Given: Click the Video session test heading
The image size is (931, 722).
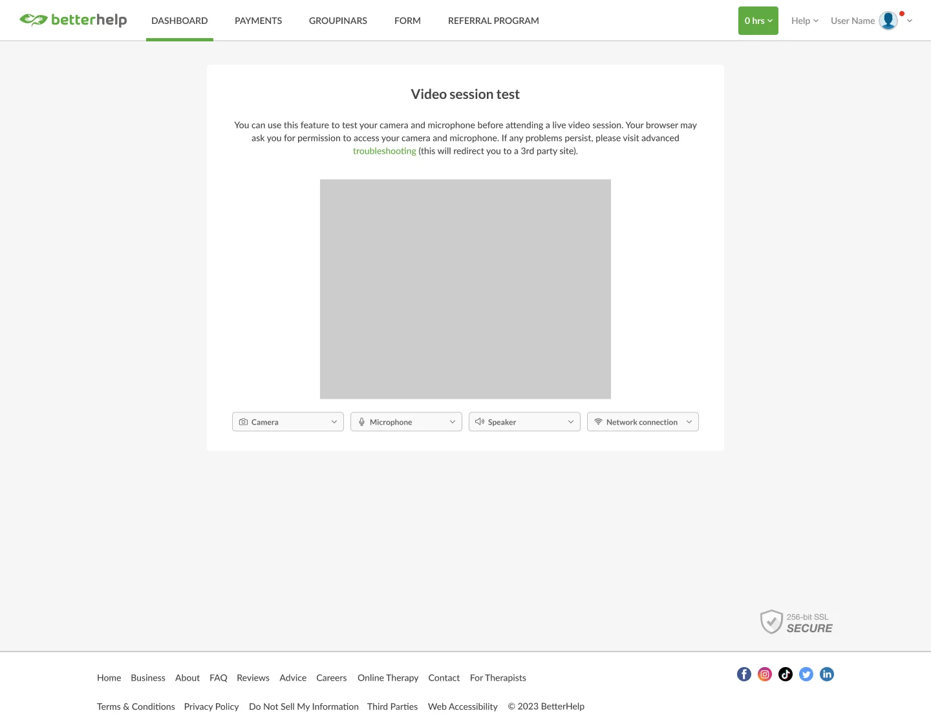Looking at the screenshot, I should coord(465,94).
